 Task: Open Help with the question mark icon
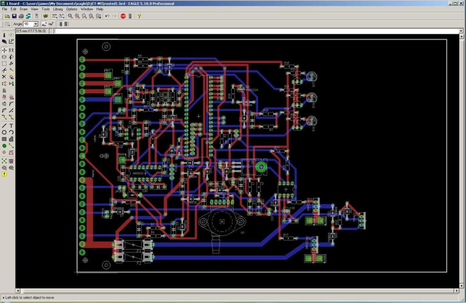click(x=139, y=16)
